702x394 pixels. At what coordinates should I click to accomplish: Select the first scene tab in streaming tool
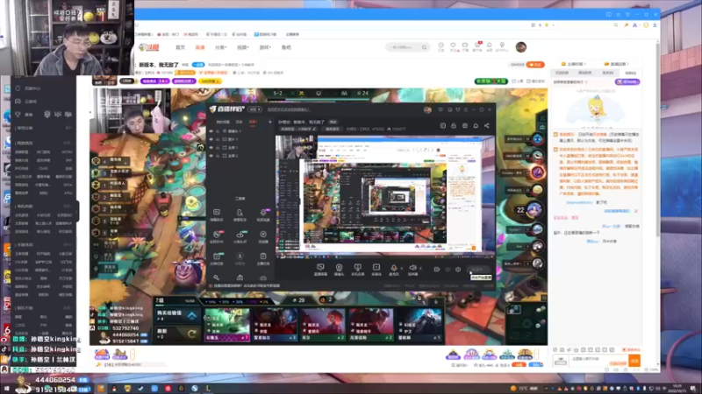click(x=223, y=122)
